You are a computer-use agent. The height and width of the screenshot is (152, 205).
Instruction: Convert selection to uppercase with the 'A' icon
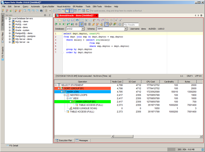pyautogui.click(x=120, y=20)
